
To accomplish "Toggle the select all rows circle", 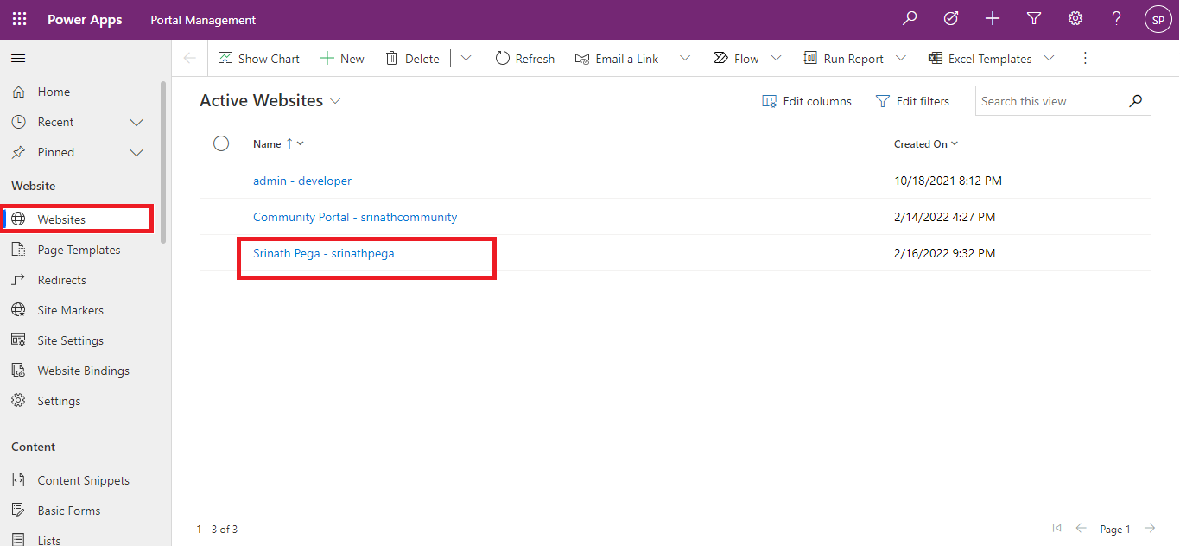I will [x=221, y=143].
